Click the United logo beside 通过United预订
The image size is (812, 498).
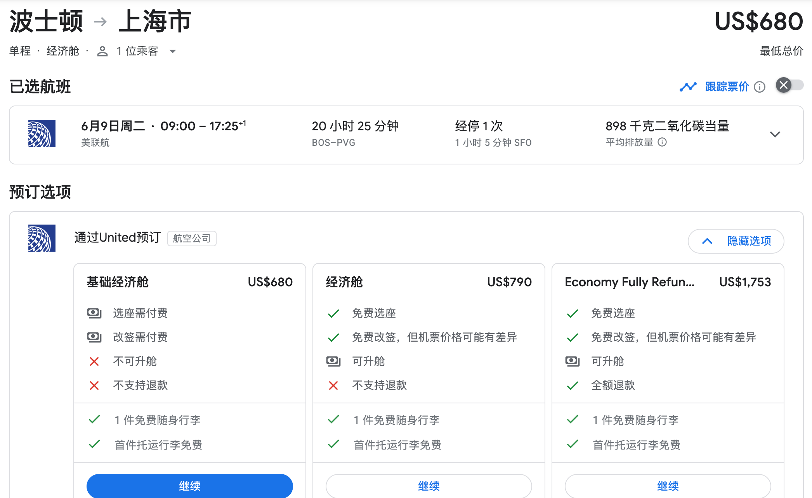(42, 238)
